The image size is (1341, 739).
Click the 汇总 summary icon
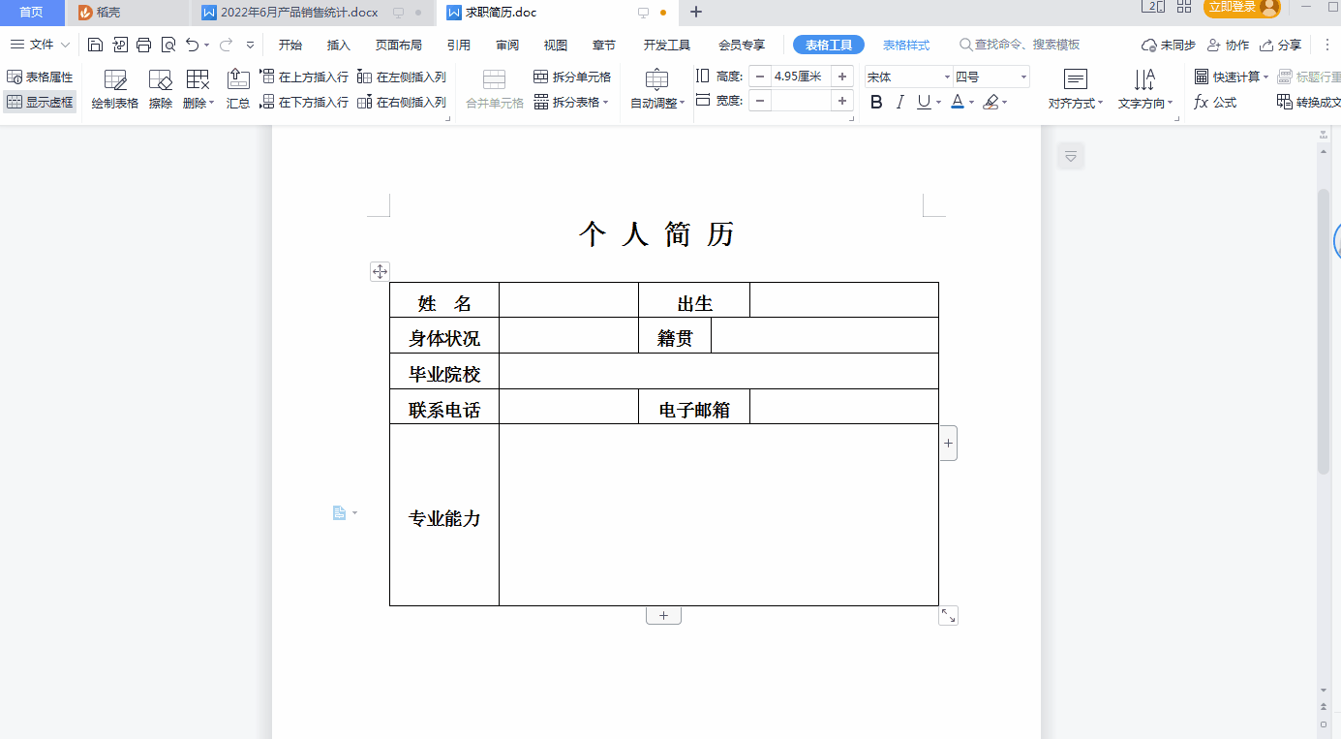coord(238,89)
